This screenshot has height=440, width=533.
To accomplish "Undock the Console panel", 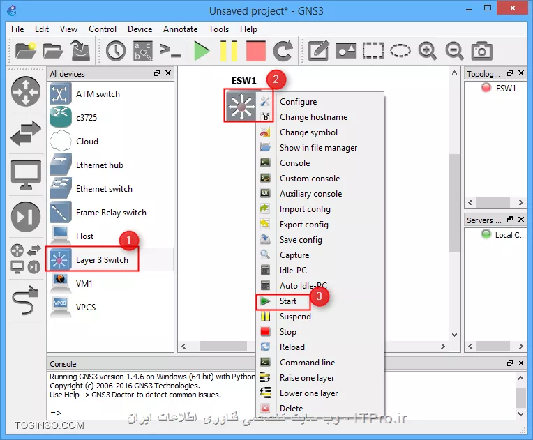I will pos(510,363).
